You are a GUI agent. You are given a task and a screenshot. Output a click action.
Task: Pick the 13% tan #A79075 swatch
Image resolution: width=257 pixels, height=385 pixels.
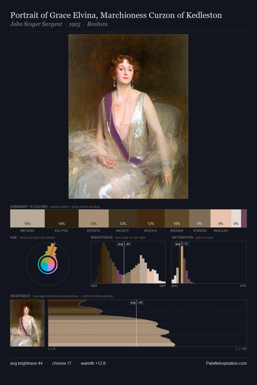(x=94, y=218)
